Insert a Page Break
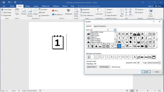Viewport: 164px width, 92px height. click(x=6, y=15)
